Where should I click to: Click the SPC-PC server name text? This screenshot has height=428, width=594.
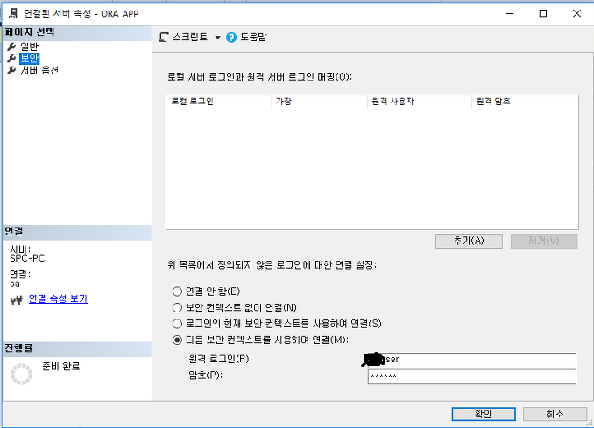click(x=27, y=258)
